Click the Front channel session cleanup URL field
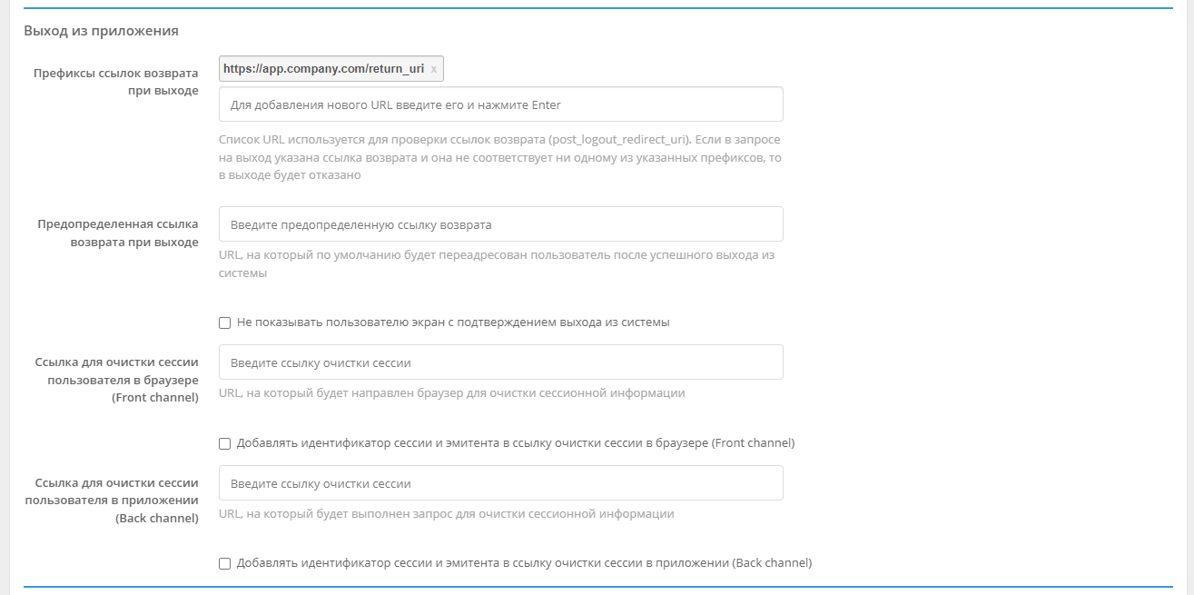The height and width of the screenshot is (595, 1194). pyautogui.click(x=499, y=362)
